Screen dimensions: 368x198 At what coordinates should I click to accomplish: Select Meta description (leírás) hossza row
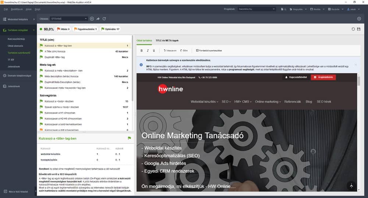click(84, 77)
